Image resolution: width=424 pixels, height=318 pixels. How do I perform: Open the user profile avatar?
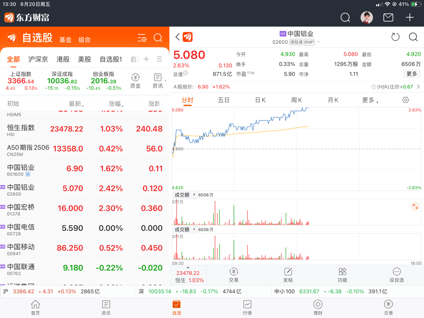367,17
